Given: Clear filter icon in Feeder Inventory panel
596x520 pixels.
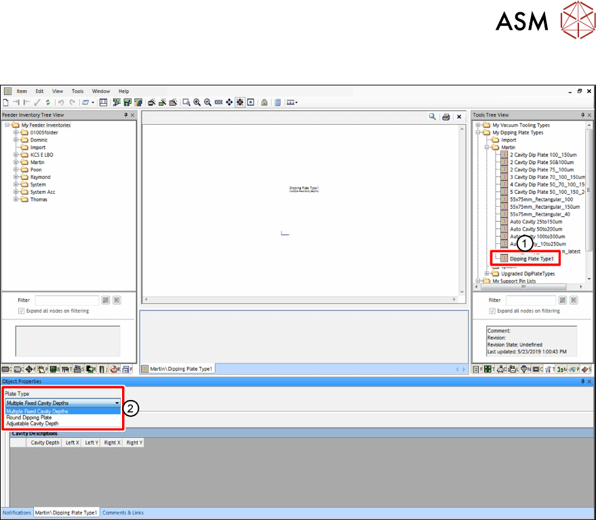Looking at the screenshot, I should tap(117, 300).
